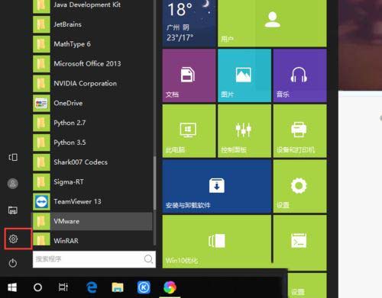Expand the Java Development Kit folder
This screenshot has width=382, height=298.
point(92,5)
